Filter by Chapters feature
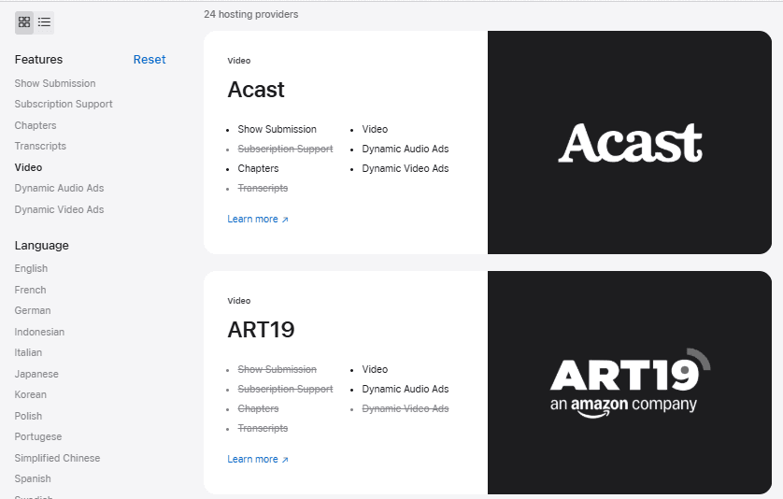The width and height of the screenshot is (783, 499). pos(36,125)
